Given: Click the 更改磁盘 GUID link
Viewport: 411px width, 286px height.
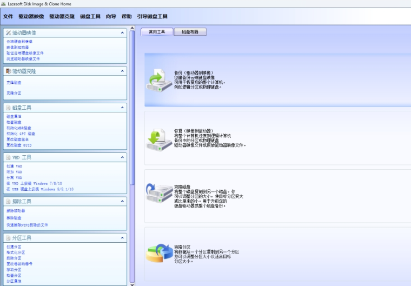Looking at the screenshot, I should tap(19, 145).
